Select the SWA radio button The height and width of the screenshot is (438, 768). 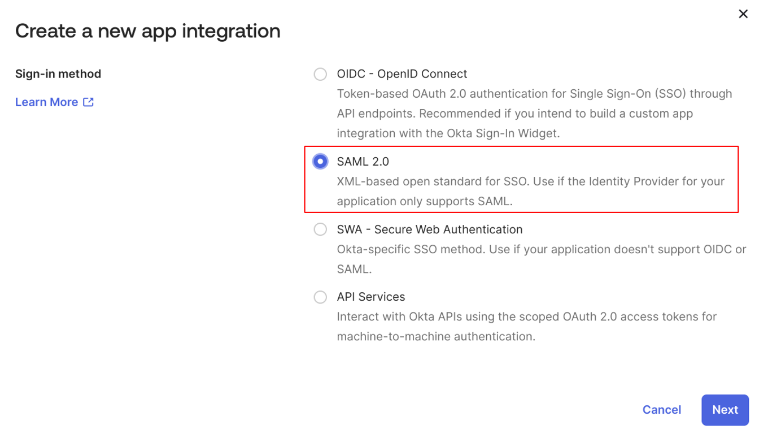320,229
